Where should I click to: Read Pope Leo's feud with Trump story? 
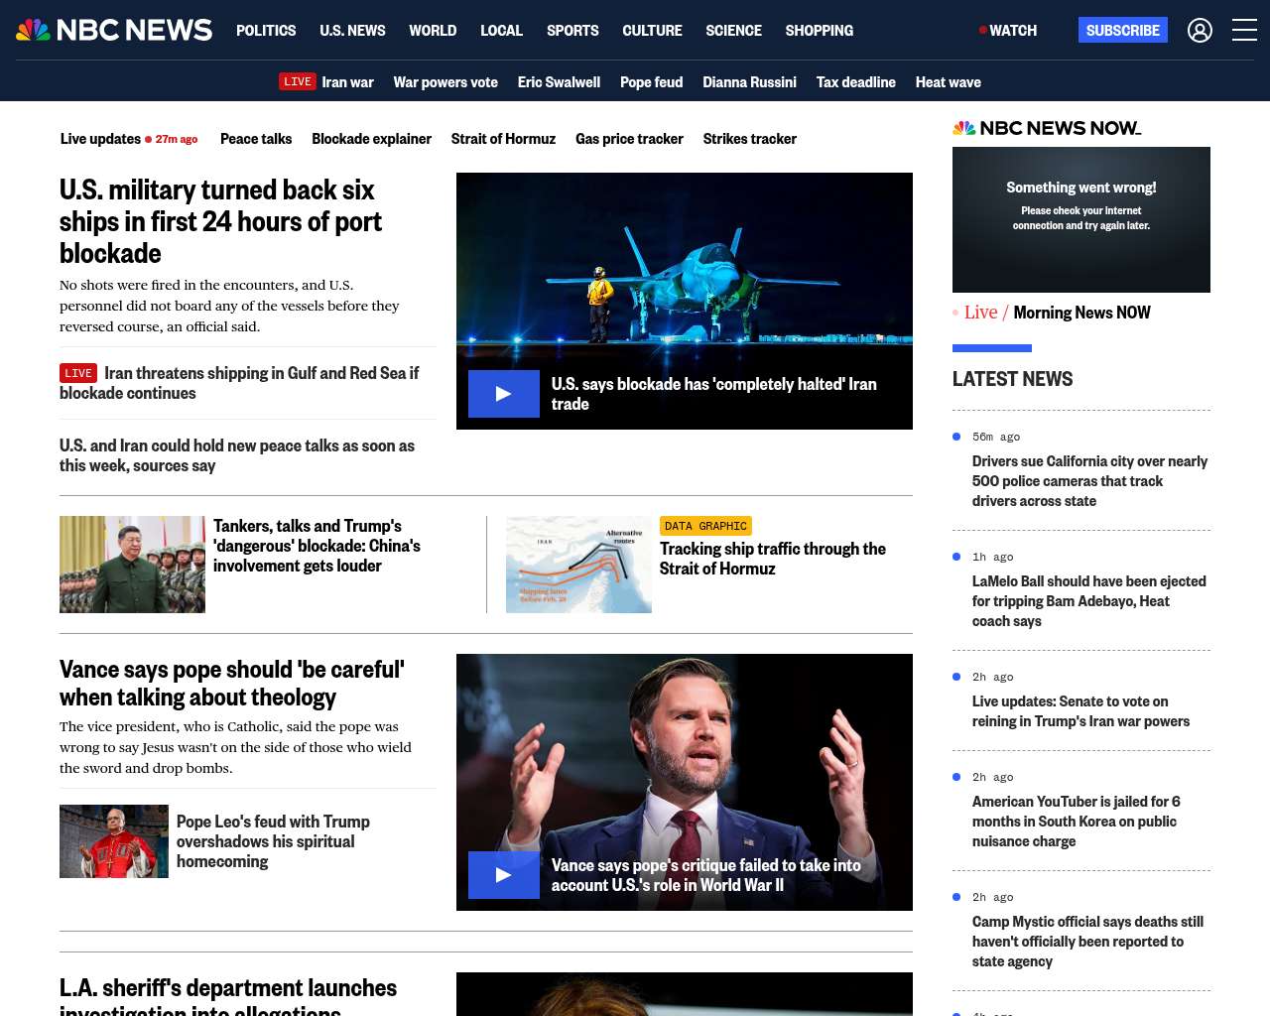[273, 841]
